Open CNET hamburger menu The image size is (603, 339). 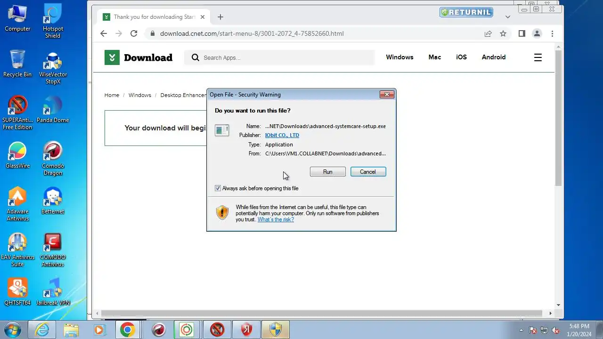[x=538, y=57]
